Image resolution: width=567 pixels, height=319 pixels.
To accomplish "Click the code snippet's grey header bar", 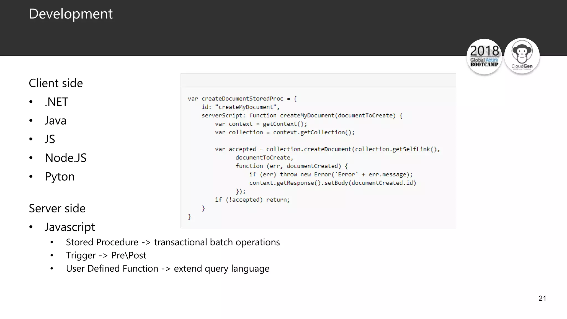I will pos(318,80).
